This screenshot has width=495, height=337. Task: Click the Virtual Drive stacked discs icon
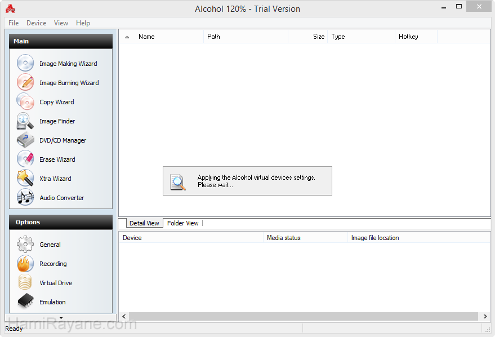pyautogui.click(x=25, y=282)
